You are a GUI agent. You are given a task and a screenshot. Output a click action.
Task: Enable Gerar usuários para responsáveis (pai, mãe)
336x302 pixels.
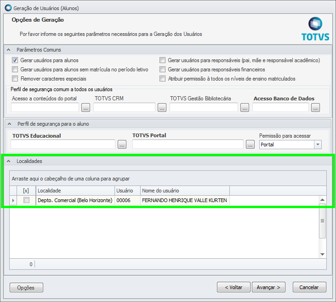pos(162,60)
